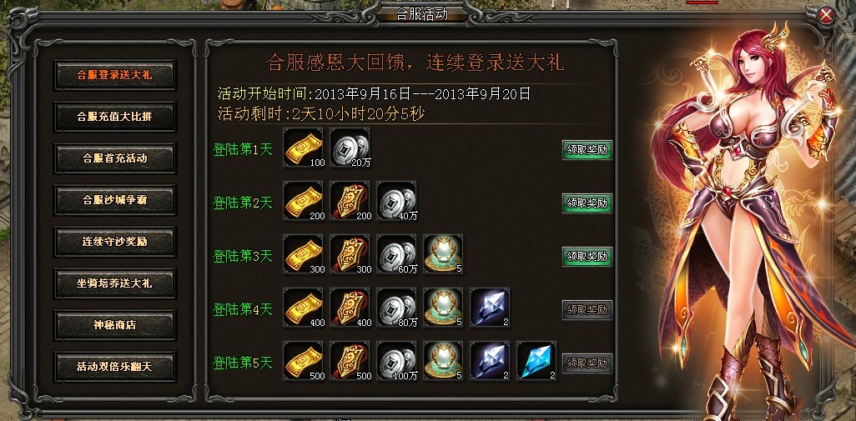This screenshot has height=421, width=856.
Task: Select day 5 silver coins 100万 icon
Action: [397, 361]
